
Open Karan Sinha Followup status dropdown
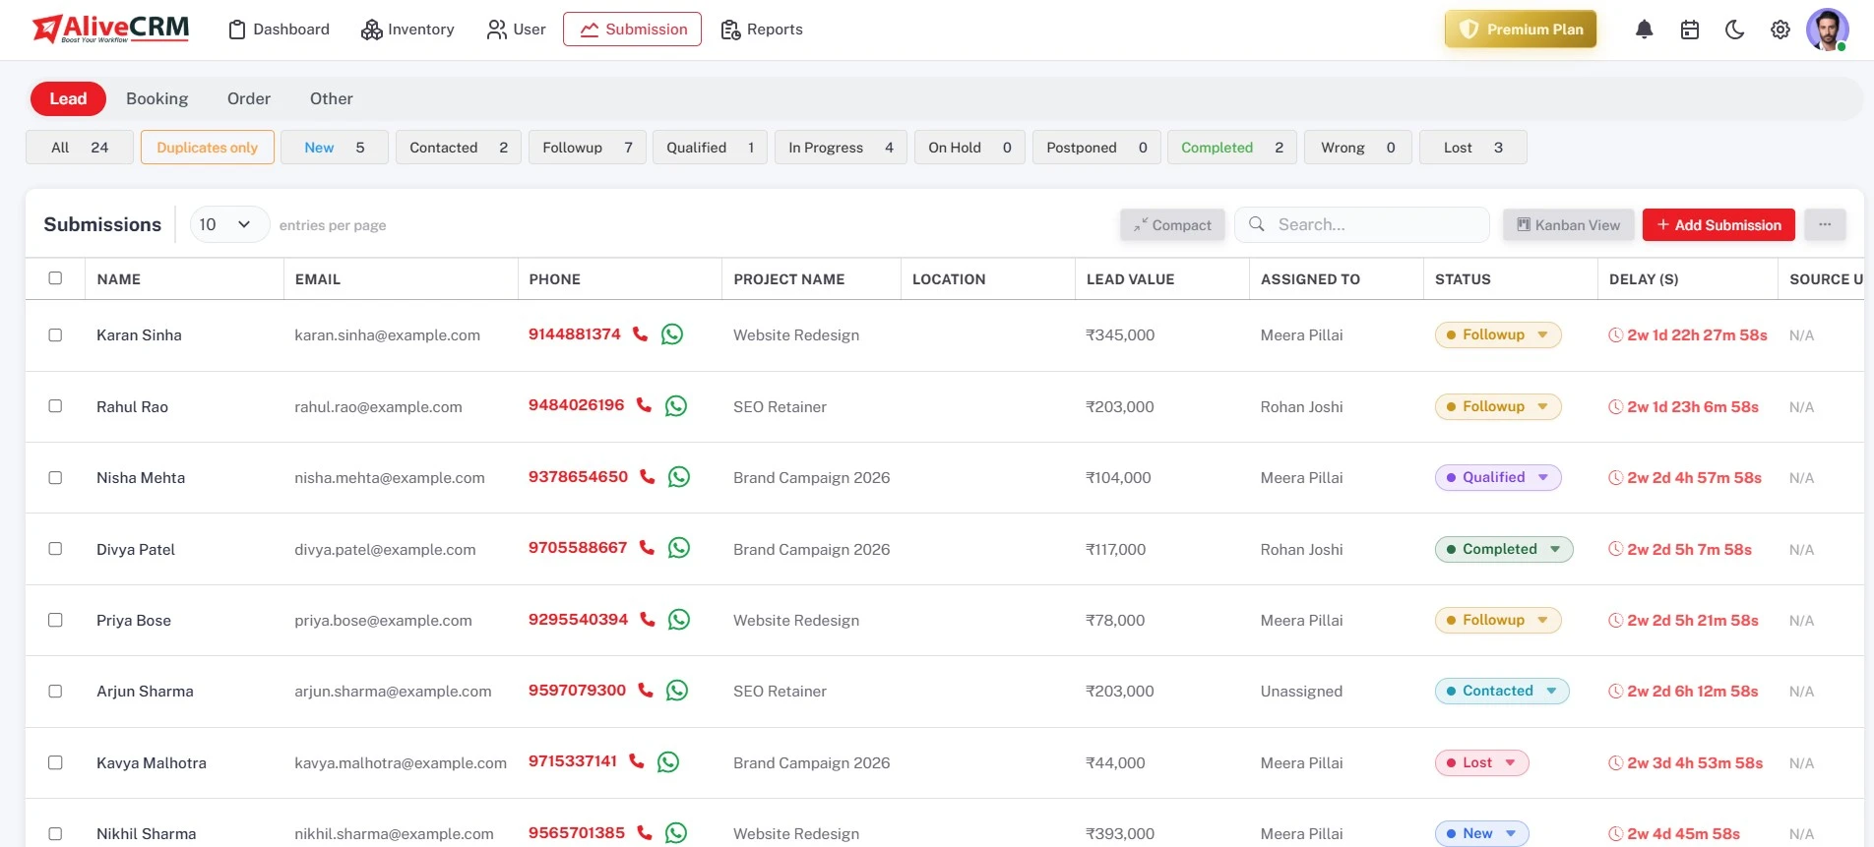point(1498,334)
